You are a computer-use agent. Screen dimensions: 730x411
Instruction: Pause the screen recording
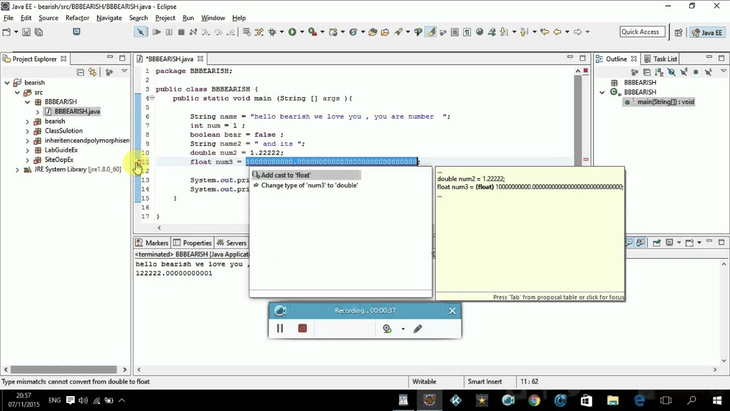[x=280, y=329]
